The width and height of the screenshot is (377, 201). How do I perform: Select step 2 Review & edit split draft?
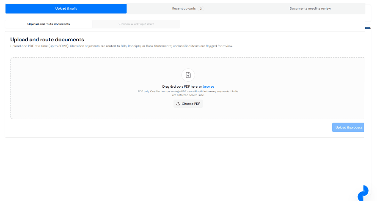pos(136,24)
